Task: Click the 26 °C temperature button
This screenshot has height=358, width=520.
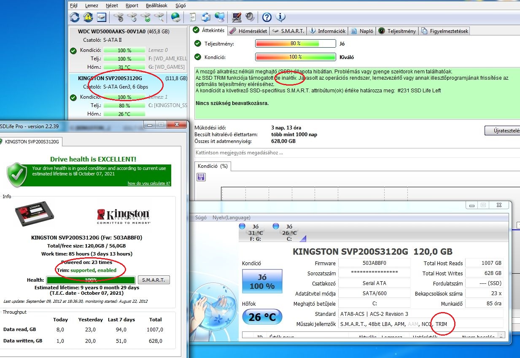Action: [262, 317]
